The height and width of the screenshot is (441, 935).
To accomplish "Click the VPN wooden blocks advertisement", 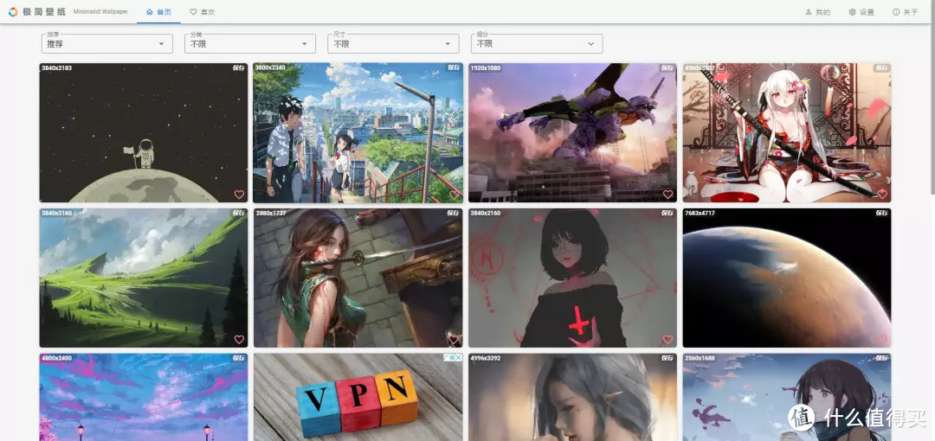I will (x=358, y=397).
